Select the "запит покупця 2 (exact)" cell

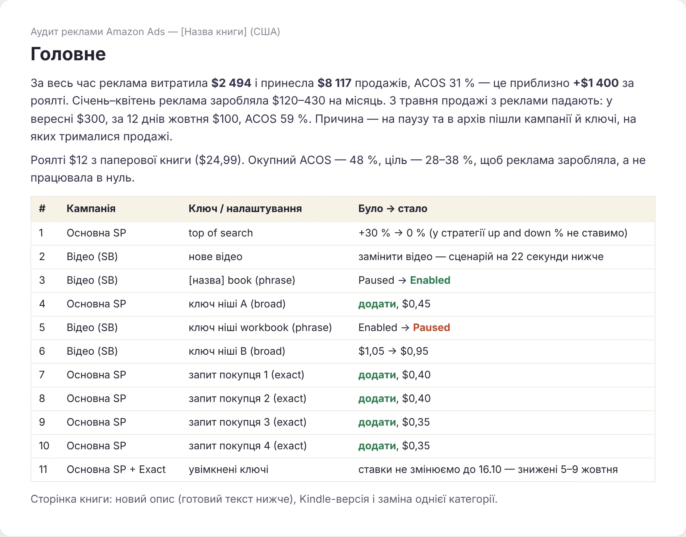(x=248, y=399)
